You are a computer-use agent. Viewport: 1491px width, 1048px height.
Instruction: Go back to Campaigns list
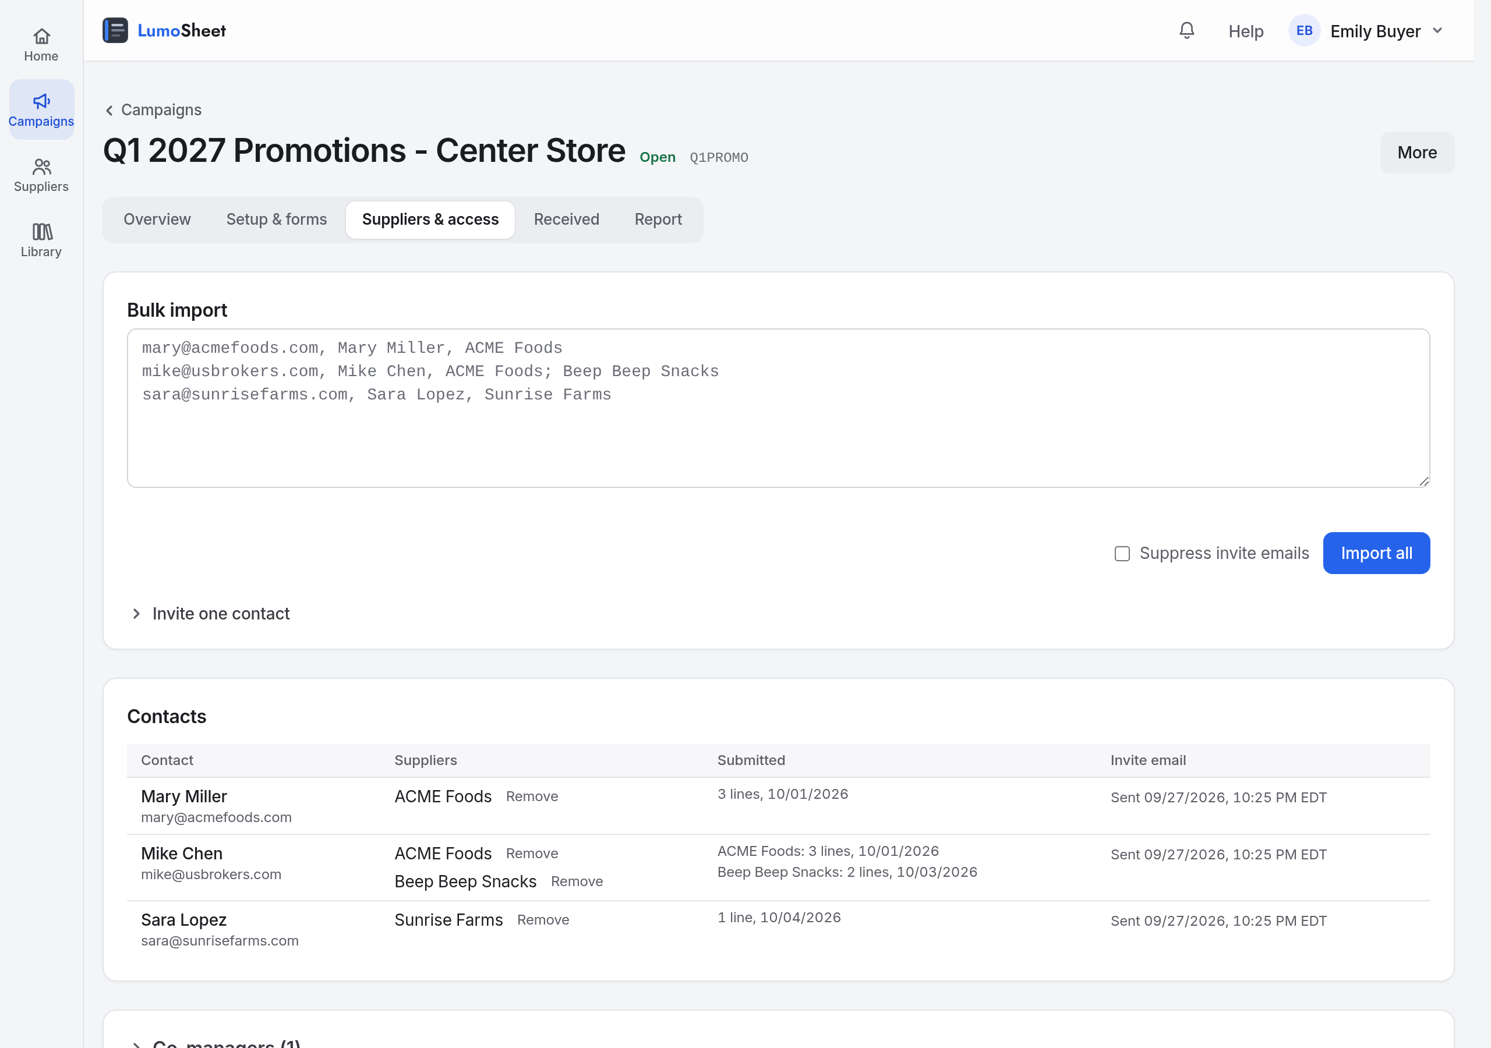coord(154,109)
